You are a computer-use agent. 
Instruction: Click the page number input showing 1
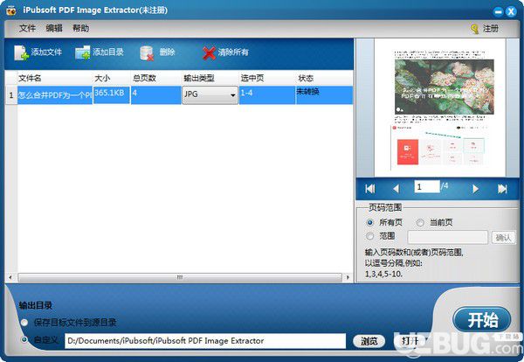[427, 187]
